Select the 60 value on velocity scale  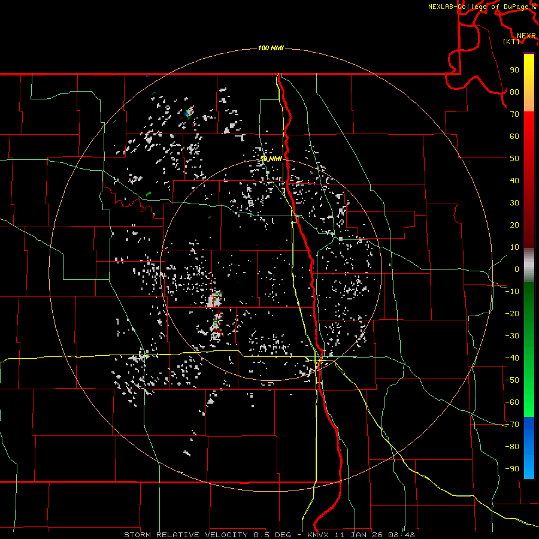[x=514, y=137]
